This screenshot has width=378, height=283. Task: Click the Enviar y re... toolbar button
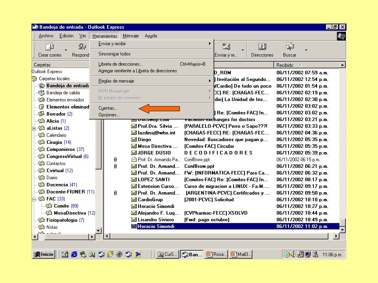226,50
